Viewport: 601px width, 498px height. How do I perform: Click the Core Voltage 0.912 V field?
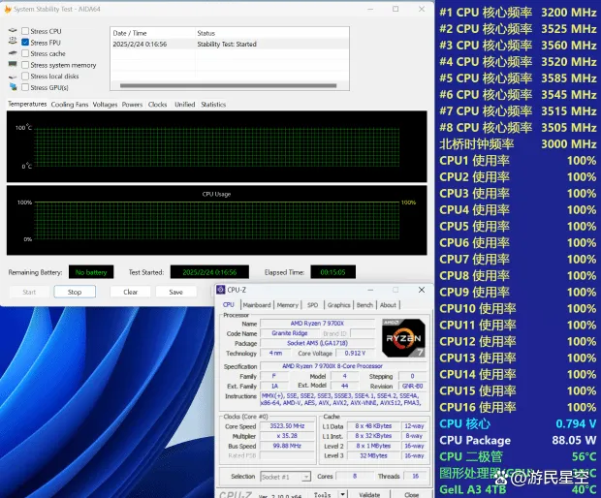[x=355, y=353]
